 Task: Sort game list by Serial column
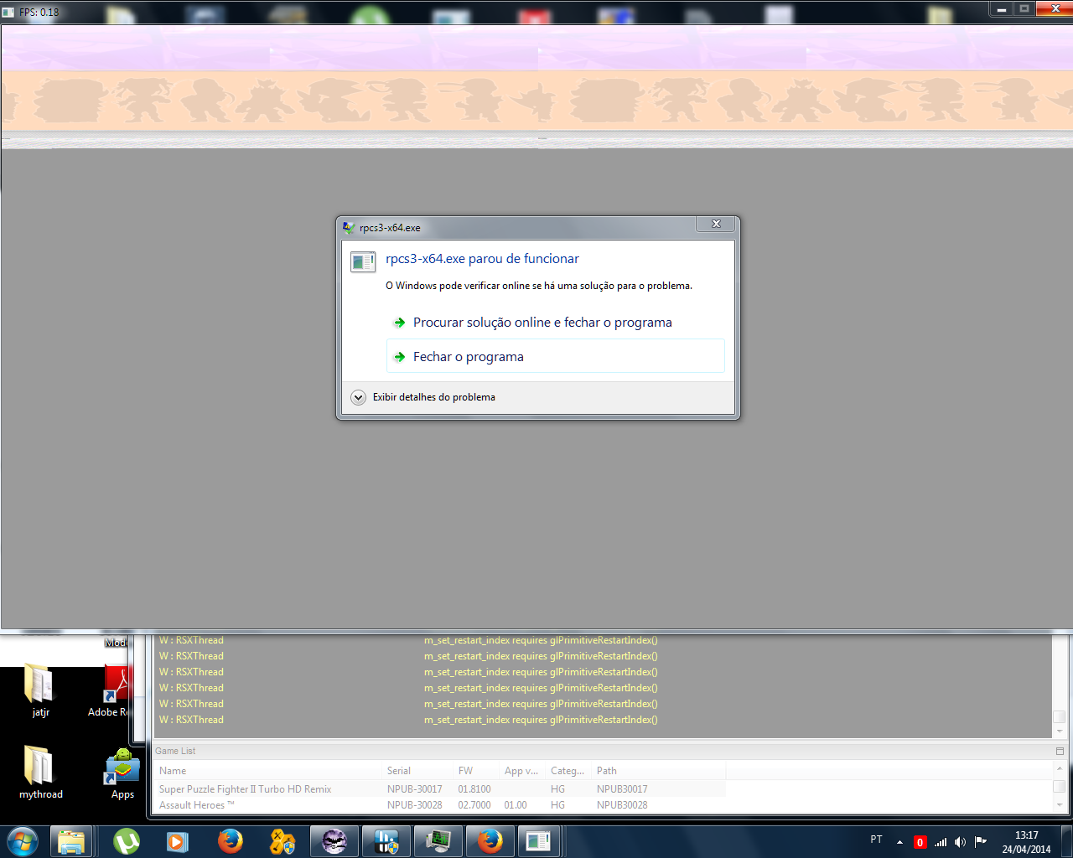399,771
